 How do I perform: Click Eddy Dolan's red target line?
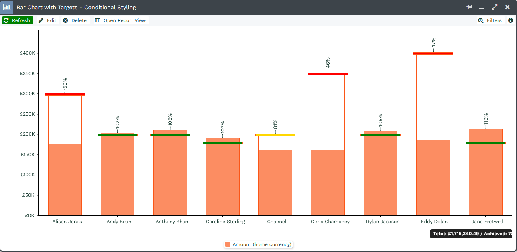433,53
